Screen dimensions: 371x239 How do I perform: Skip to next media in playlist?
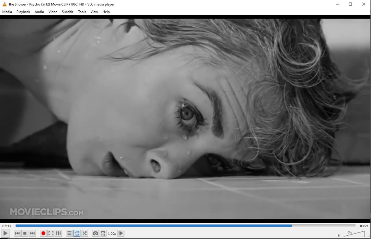coord(32,233)
